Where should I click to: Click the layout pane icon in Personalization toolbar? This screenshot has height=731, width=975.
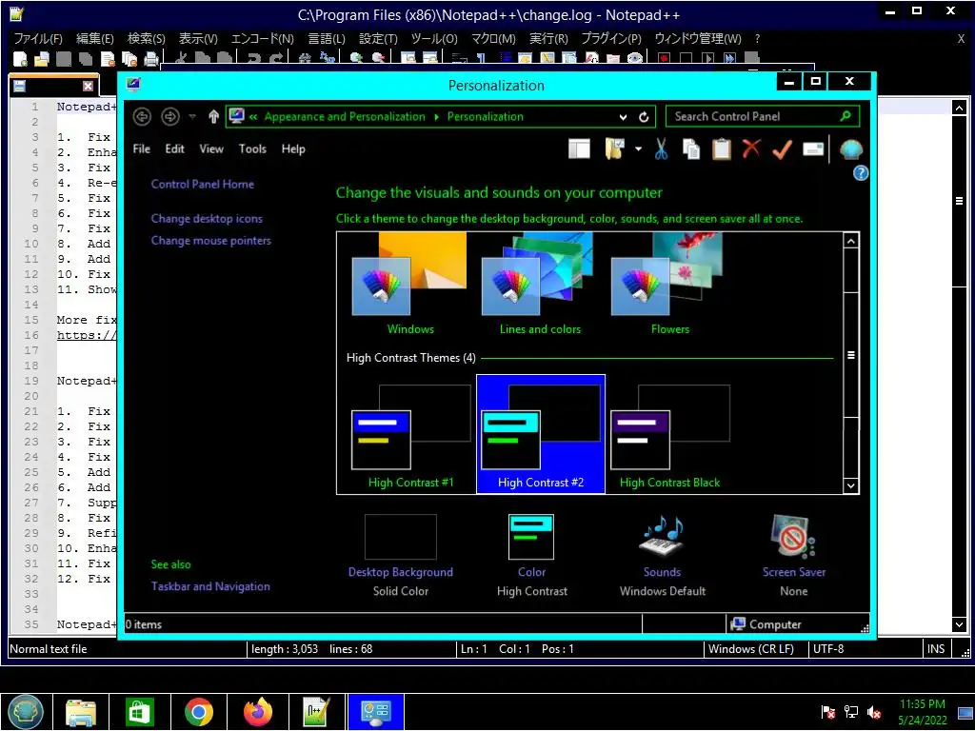click(579, 149)
